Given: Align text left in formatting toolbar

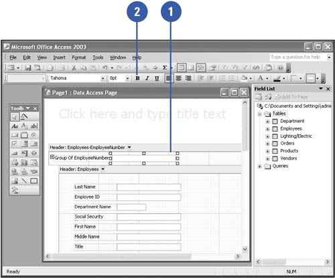Looking at the screenshot, I should pos(169,78).
